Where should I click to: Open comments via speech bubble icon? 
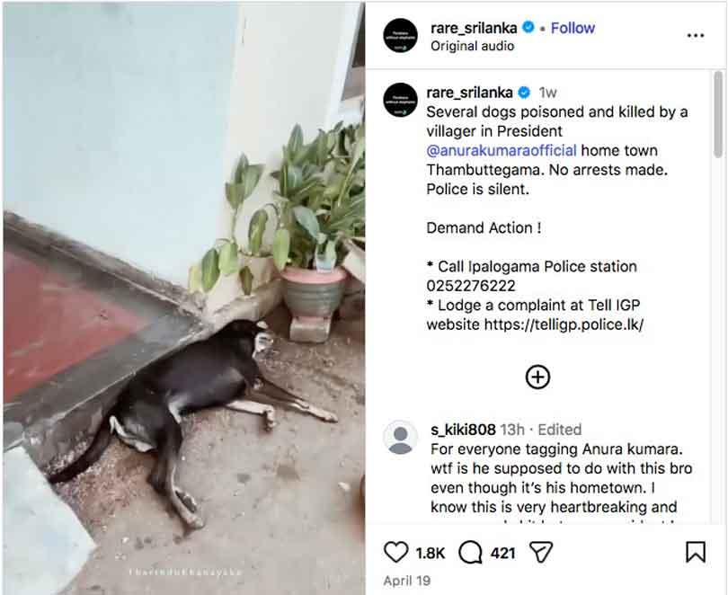pyautogui.click(x=471, y=552)
